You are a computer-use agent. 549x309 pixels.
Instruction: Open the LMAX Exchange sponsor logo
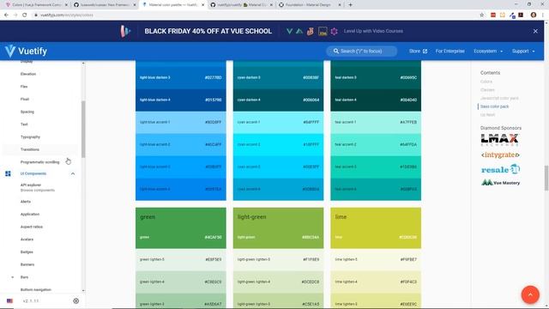click(x=499, y=140)
